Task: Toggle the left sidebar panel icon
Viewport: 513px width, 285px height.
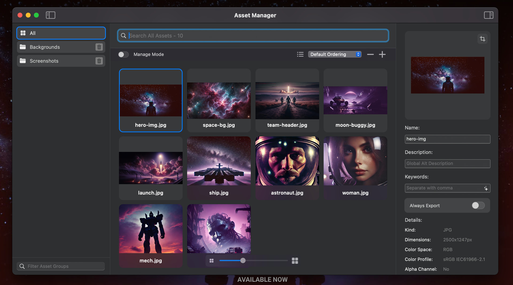Action: pos(50,15)
